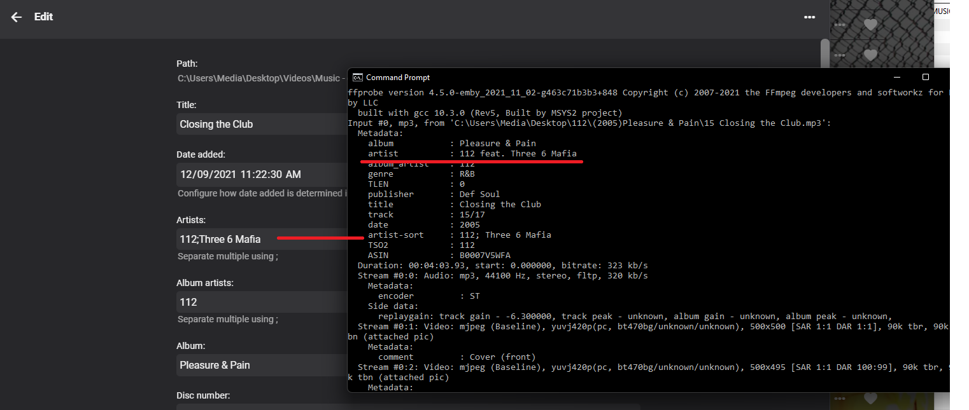Viewport: 969px width, 410px height.
Task: Toggle favorite heart on the topmost thumbnail
Action: tap(870, 25)
